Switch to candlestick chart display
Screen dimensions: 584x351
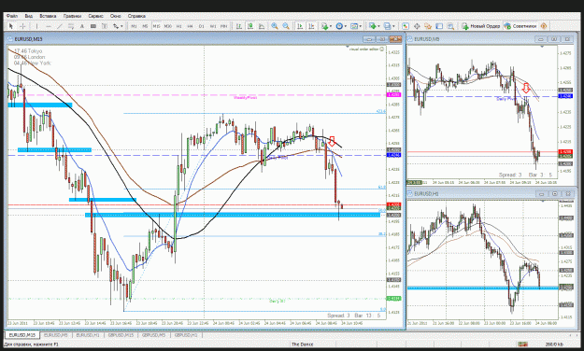click(250, 26)
